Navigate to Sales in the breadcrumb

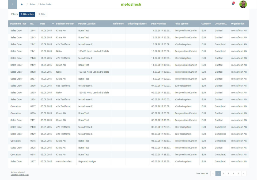point(32,4)
